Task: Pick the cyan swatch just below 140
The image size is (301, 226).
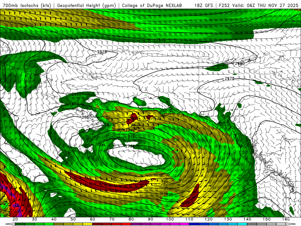Action: [242, 224]
